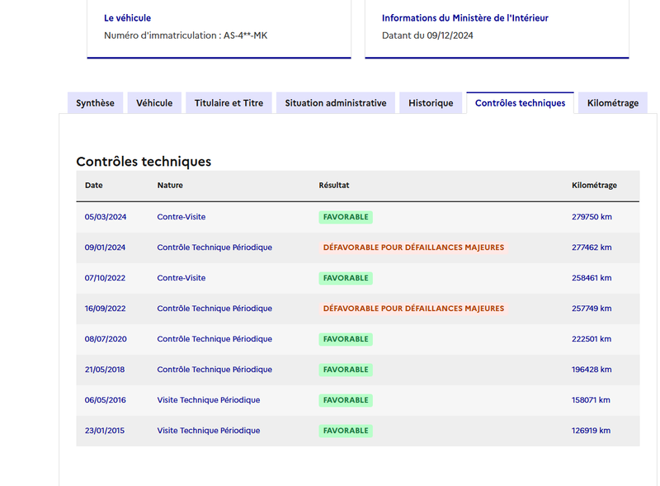Click the 258461 km mileage value

click(x=592, y=278)
